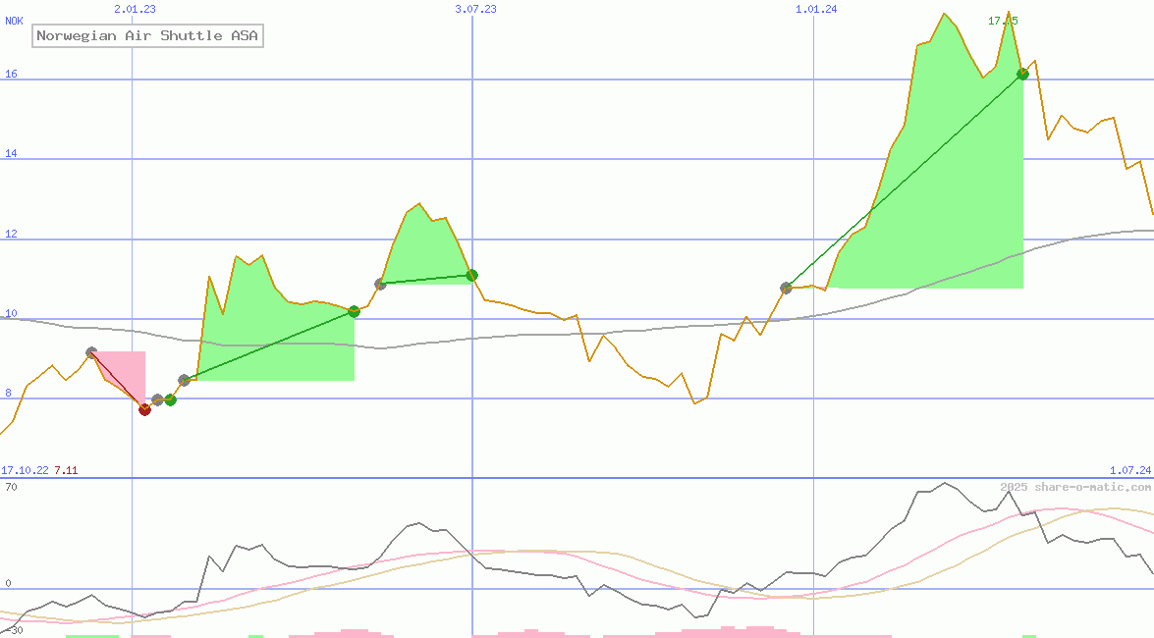This screenshot has width=1154, height=638.
Task: Click the gray marker starting the mid-2023 trade
Action: pyautogui.click(x=380, y=284)
